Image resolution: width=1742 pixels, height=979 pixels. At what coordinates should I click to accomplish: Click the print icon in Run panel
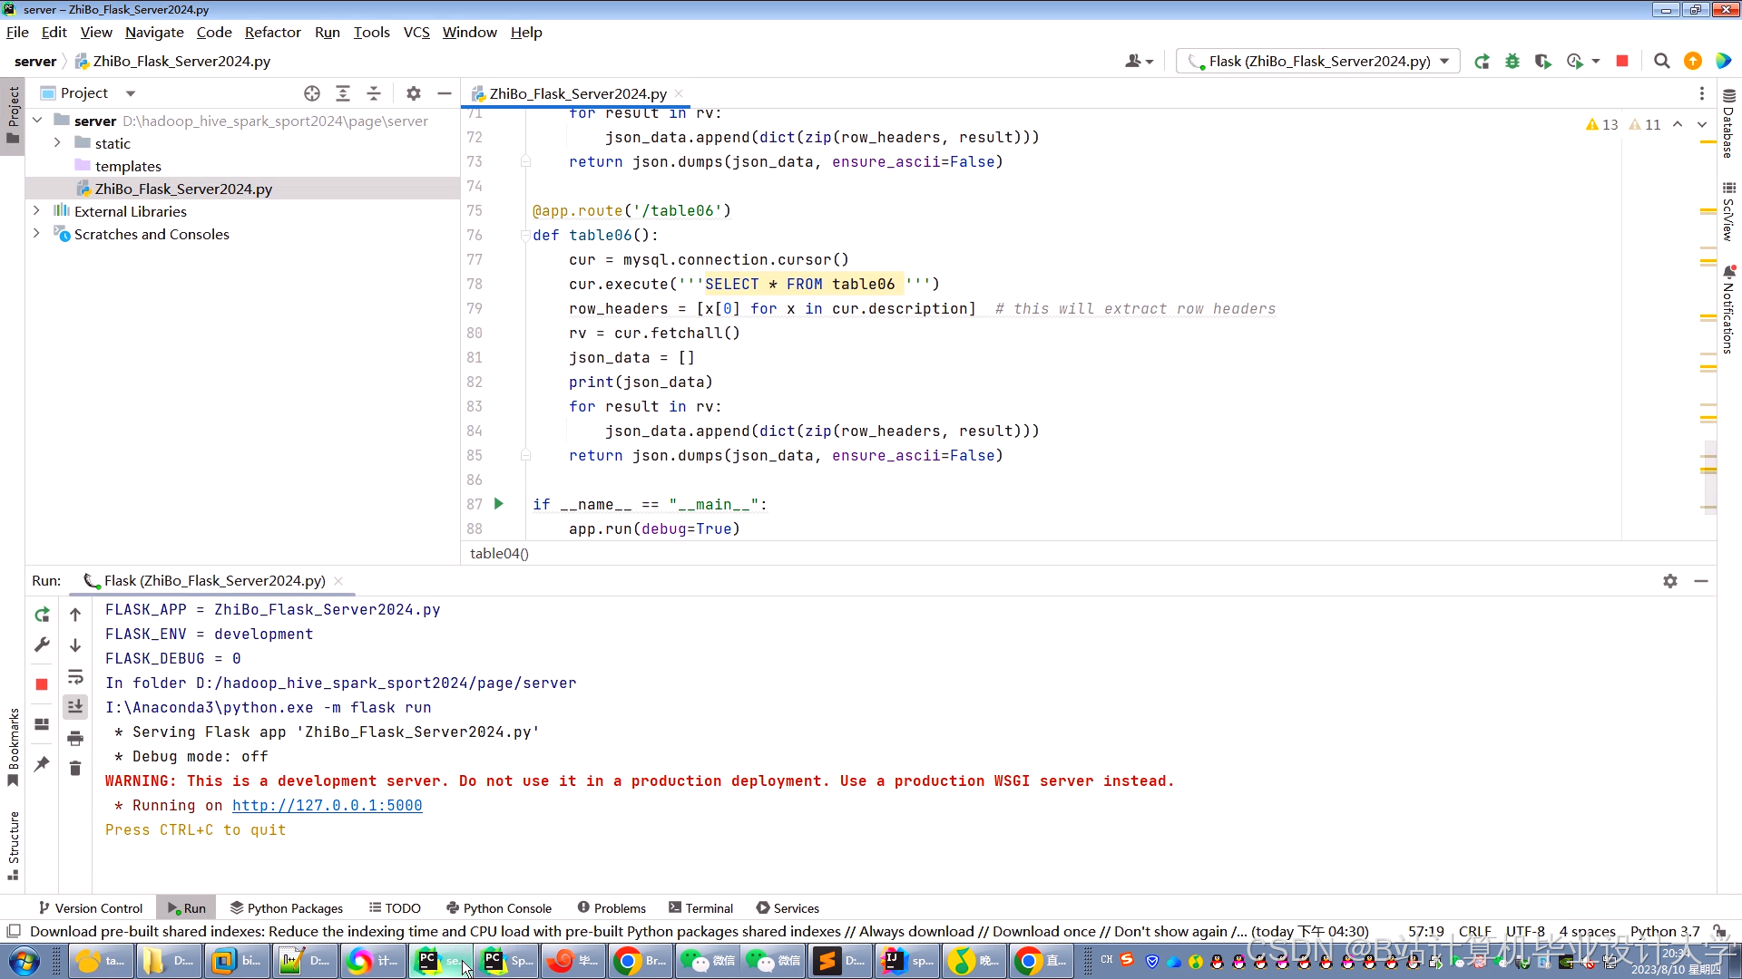tap(75, 738)
